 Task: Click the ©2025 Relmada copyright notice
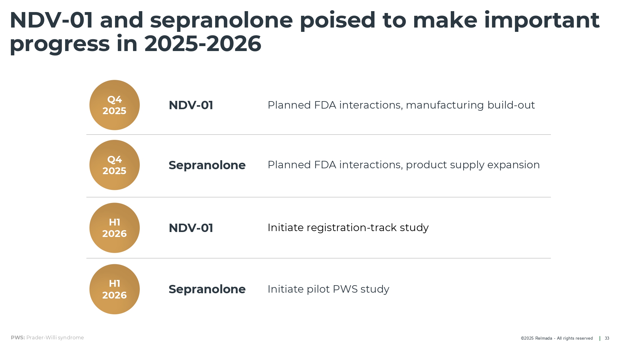click(556, 338)
